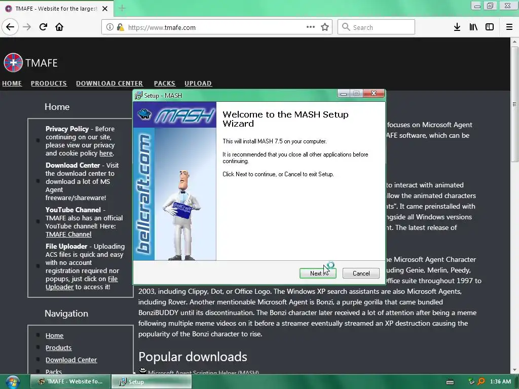Open the File Uploader link
Image resolution: width=519 pixels, height=389 pixels.
(82, 283)
